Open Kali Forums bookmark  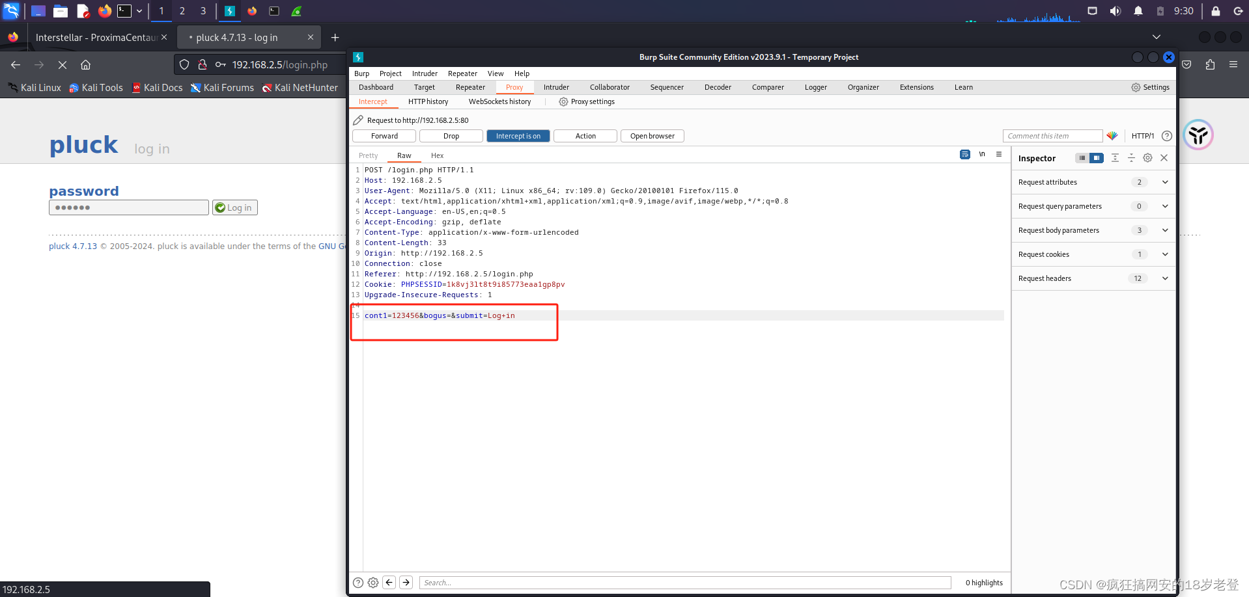[222, 88]
